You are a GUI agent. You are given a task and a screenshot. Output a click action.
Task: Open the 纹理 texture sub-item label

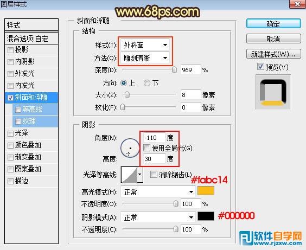(29, 121)
